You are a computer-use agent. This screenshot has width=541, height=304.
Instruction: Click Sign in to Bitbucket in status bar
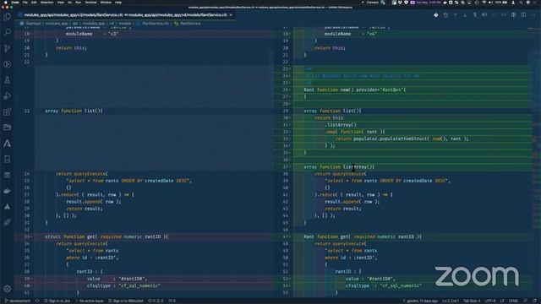pyautogui.click(x=126, y=301)
